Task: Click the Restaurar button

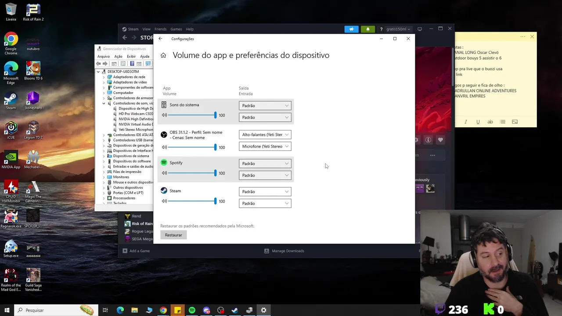Action: click(173, 235)
